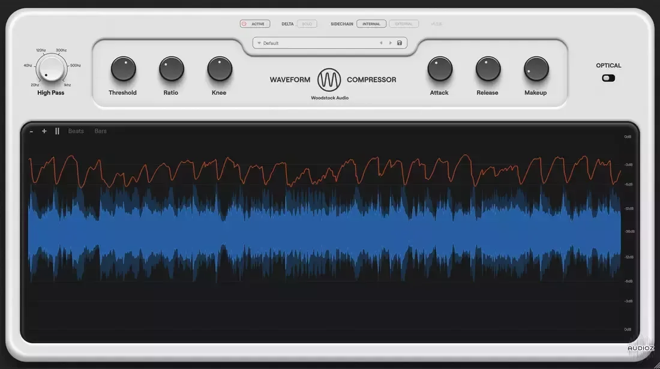This screenshot has height=369, width=660.
Task: Click the Attack knob
Action: [440, 68]
